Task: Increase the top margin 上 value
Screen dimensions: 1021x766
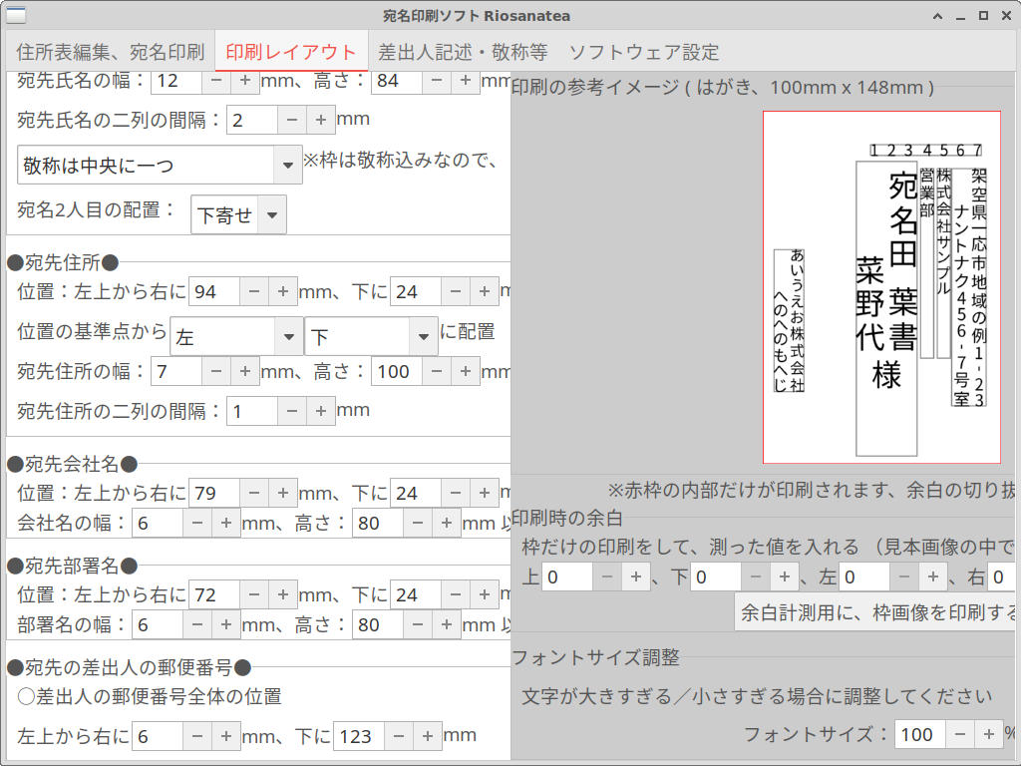Action: pyautogui.click(x=635, y=577)
